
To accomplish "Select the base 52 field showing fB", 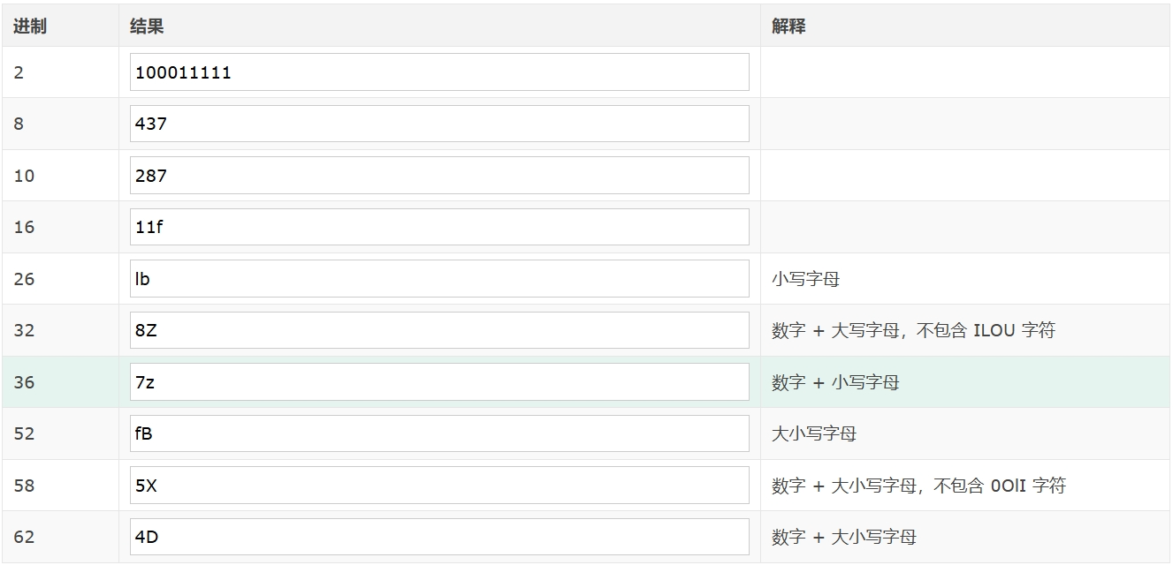I will 439,433.
